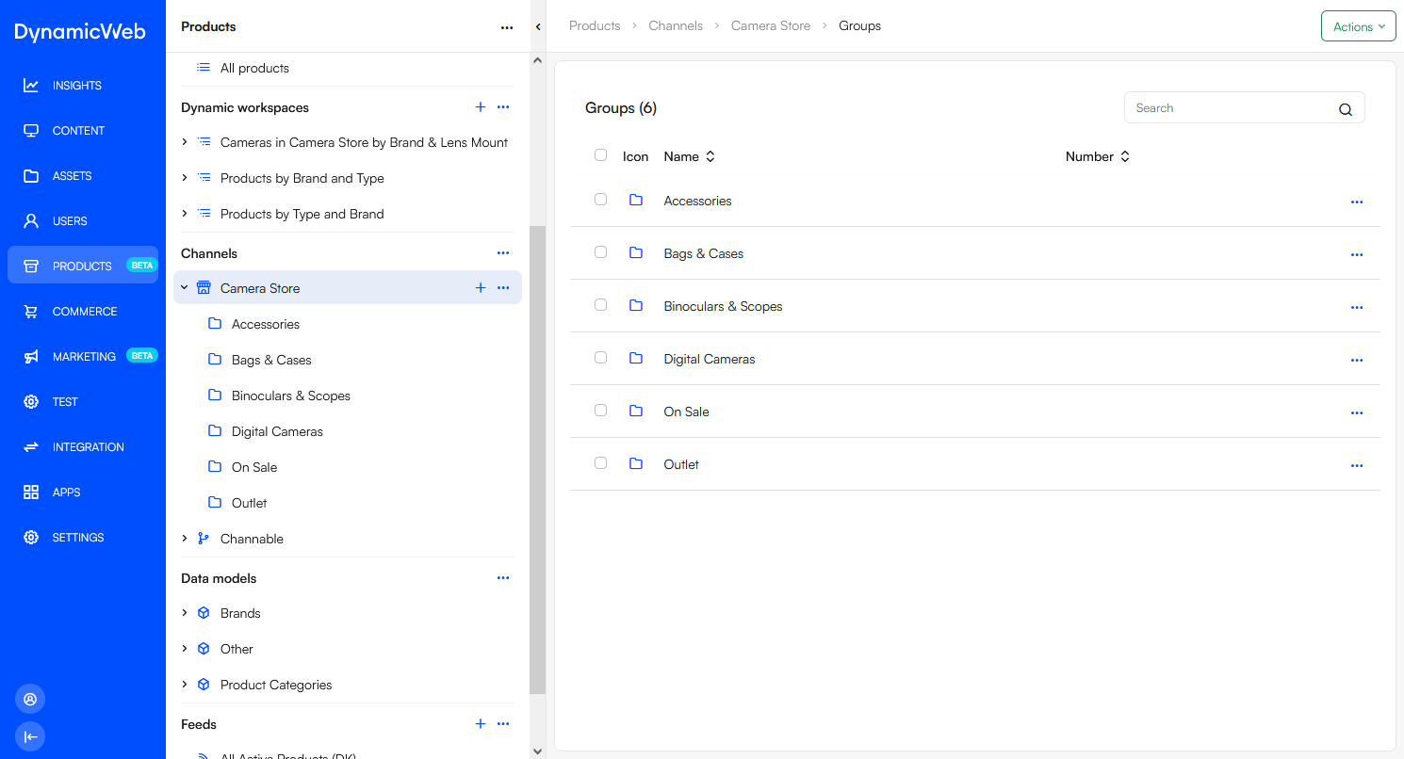Select Accessories folder in tree
The image size is (1404, 759).
click(266, 324)
